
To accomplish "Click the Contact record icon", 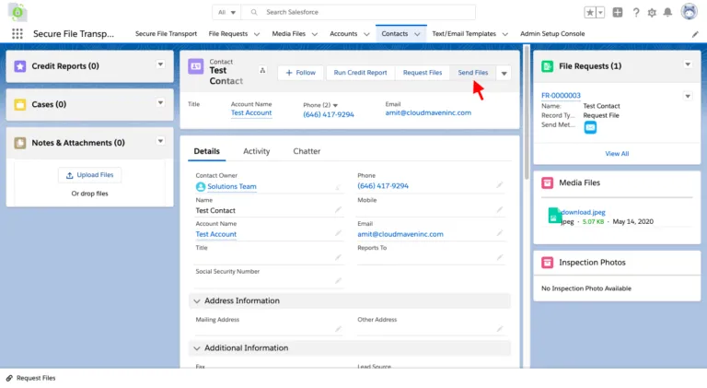I will pos(196,66).
